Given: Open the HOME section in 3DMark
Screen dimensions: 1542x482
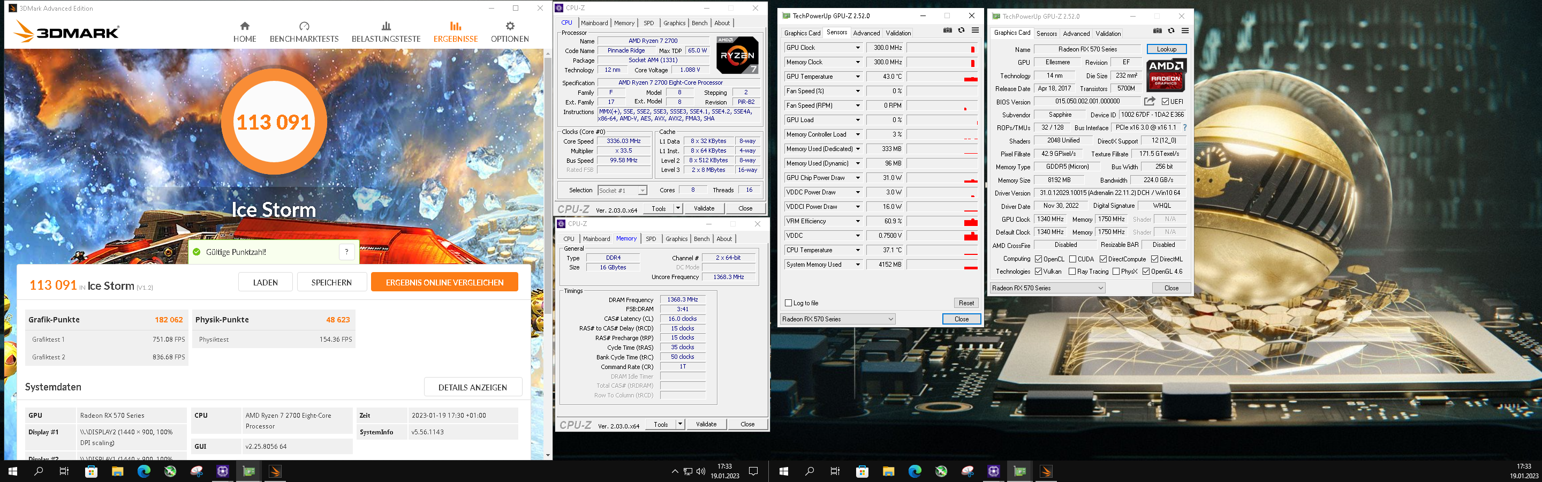Looking at the screenshot, I should [244, 32].
